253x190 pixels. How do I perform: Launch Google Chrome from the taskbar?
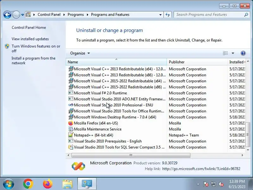click(x=28, y=184)
